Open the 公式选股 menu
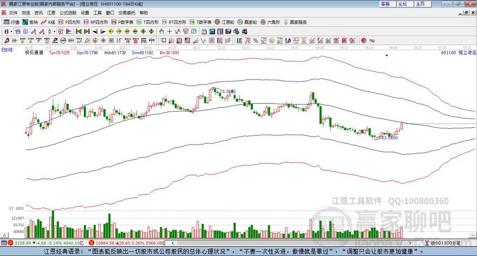The width and height of the screenshot is (477, 256). (x=68, y=13)
